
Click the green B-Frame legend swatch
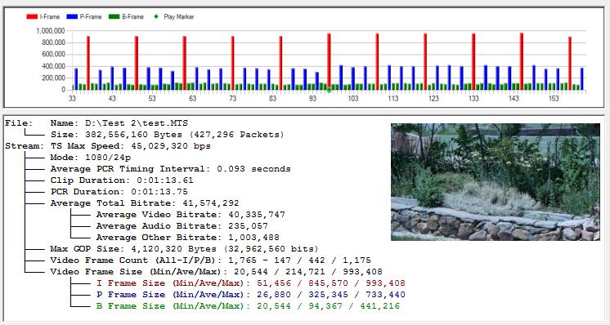click(x=114, y=16)
